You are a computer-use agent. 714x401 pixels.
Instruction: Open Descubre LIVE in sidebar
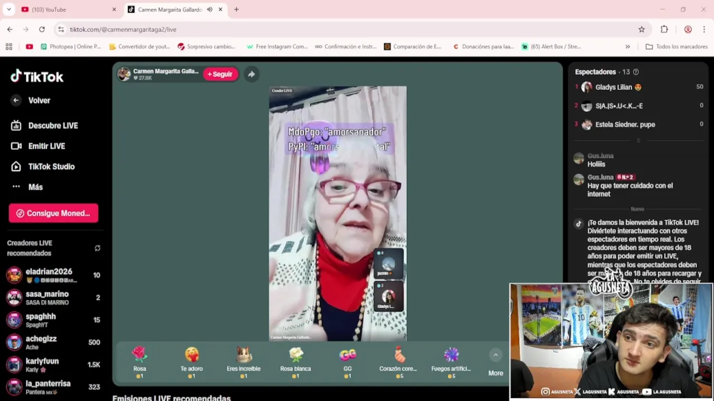click(x=45, y=125)
